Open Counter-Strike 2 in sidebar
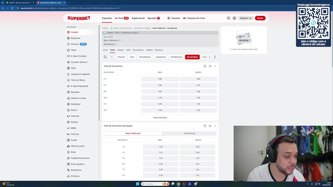333x187 pixels. (79, 62)
